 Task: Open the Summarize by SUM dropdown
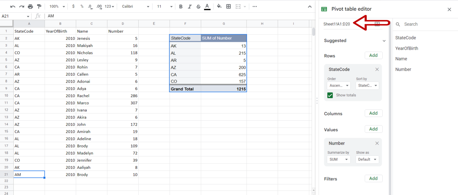(x=338, y=159)
